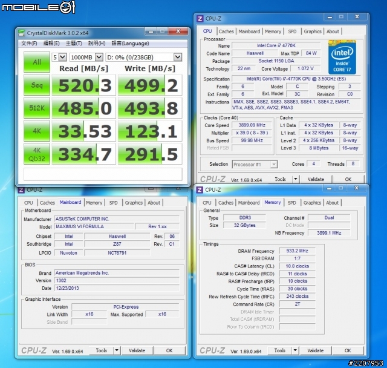Click Validate in Memory window
The height and width of the screenshot is (368, 387).
[316, 350]
